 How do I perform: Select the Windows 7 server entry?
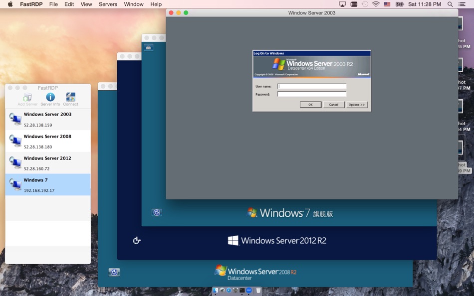point(48,184)
